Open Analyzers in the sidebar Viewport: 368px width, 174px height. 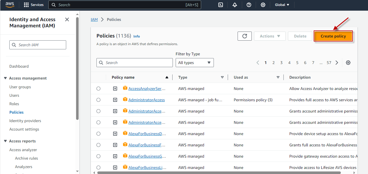(x=23, y=167)
